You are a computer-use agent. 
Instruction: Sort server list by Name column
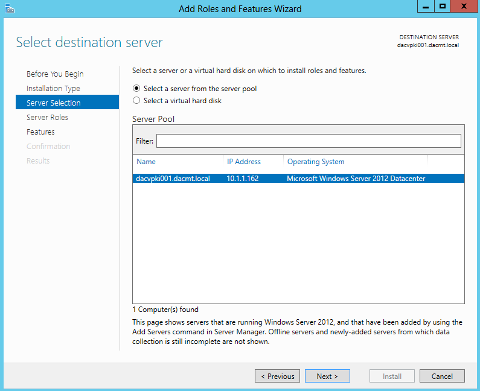(146, 162)
